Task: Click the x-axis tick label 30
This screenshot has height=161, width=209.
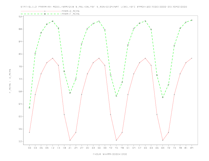Action: pos(87,148)
